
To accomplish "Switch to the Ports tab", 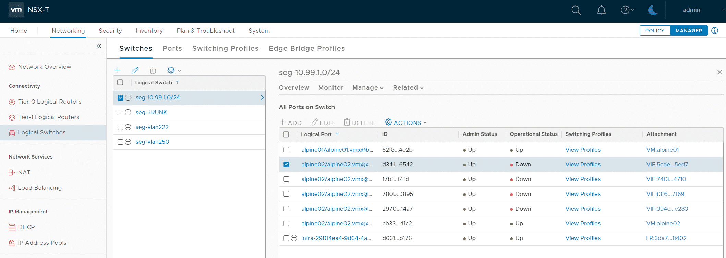I will tap(172, 49).
